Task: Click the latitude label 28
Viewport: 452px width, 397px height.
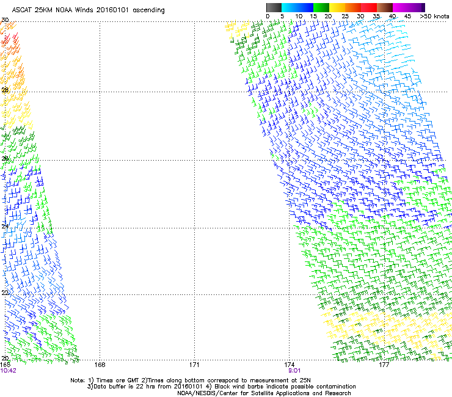Action: 5,90
